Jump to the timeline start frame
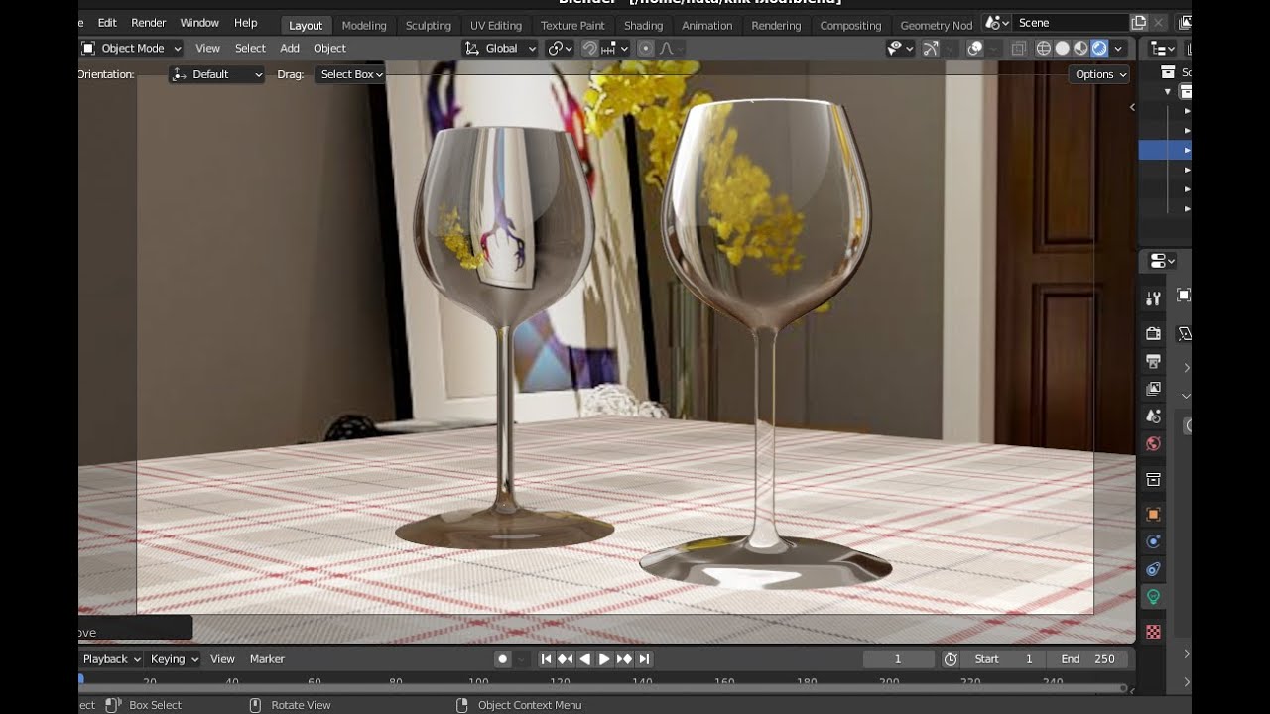The image size is (1270, 714). (x=546, y=659)
